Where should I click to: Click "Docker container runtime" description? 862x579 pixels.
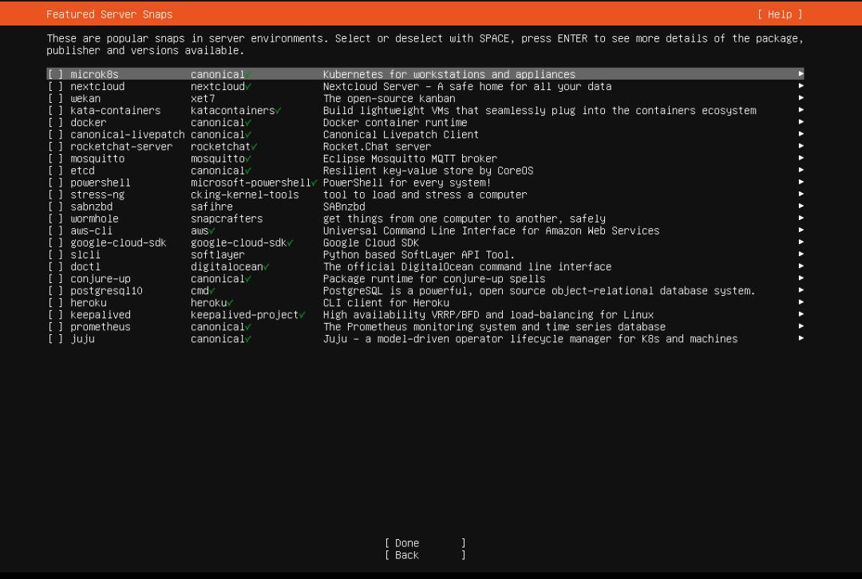tap(395, 123)
